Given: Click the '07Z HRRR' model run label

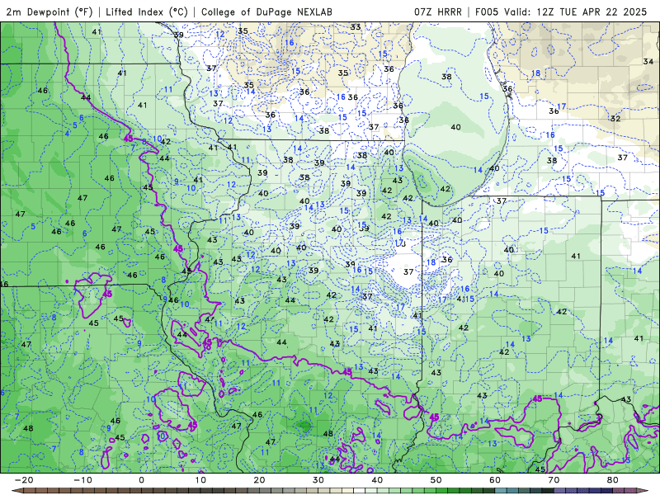Looking at the screenshot, I should [x=438, y=12].
